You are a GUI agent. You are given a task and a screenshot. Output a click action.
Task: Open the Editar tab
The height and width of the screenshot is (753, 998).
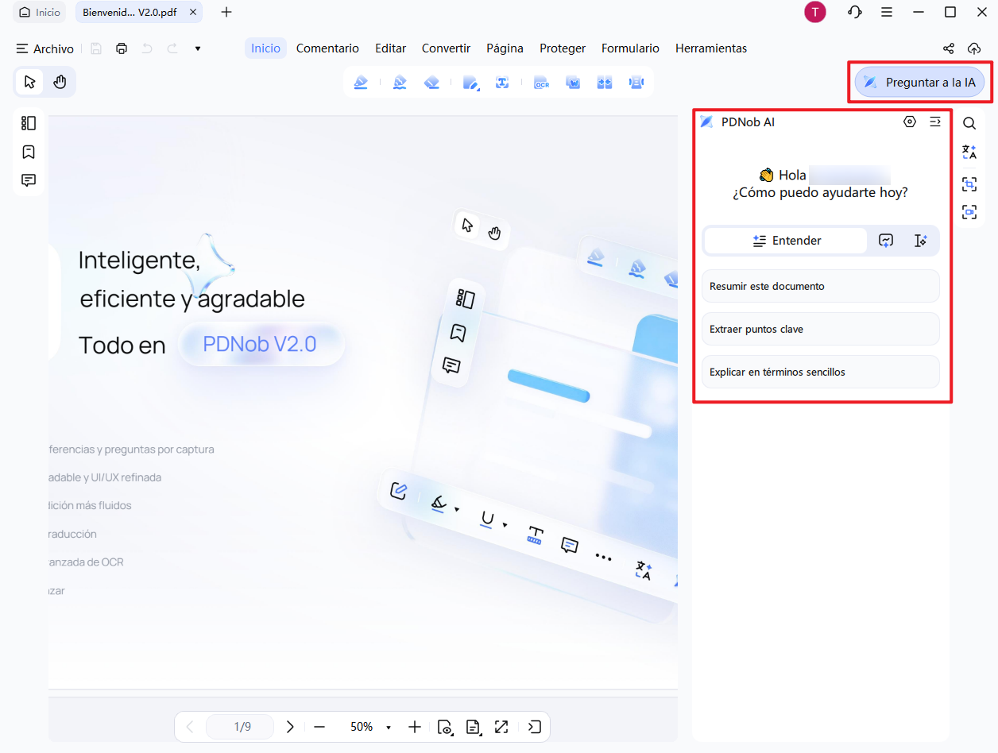pyautogui.click(x=391, y=48)
